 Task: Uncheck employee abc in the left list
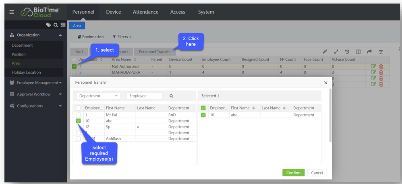tap(79, 121)
